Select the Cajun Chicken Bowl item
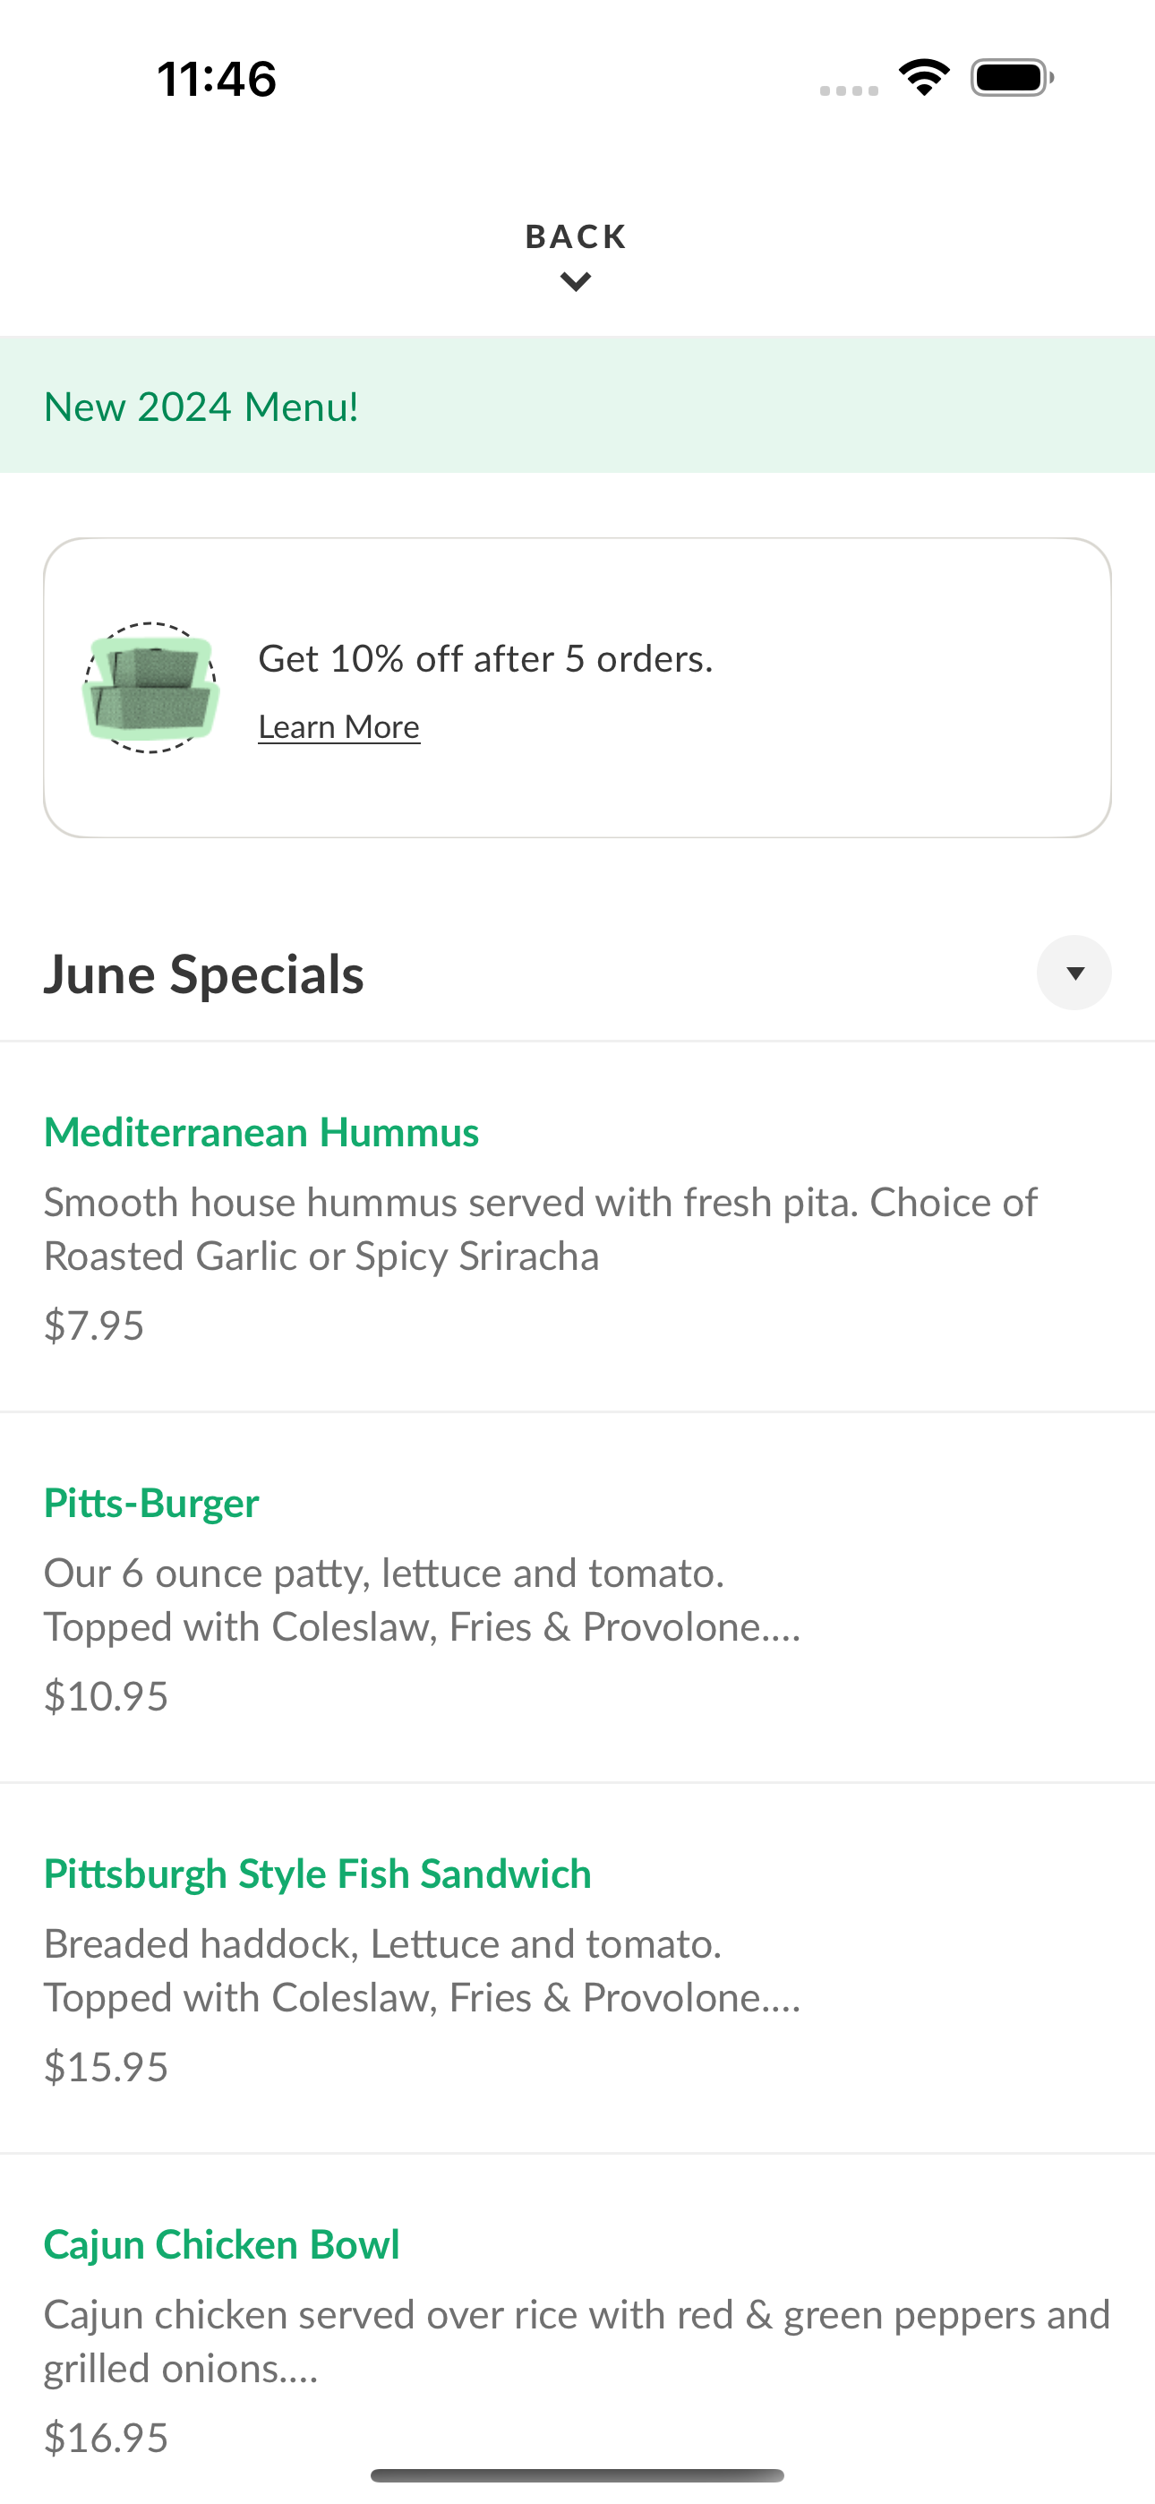This screenshot has height=2504, width=1155. pos(577,2329)
